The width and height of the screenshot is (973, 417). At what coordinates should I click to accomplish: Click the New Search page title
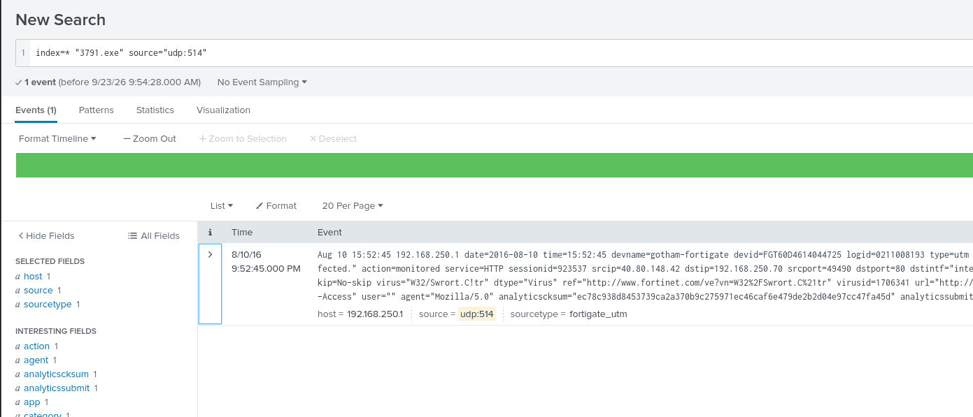click(60, 20)
